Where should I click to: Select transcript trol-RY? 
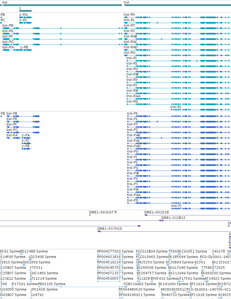pyautogui.click(x=179, y=88)
